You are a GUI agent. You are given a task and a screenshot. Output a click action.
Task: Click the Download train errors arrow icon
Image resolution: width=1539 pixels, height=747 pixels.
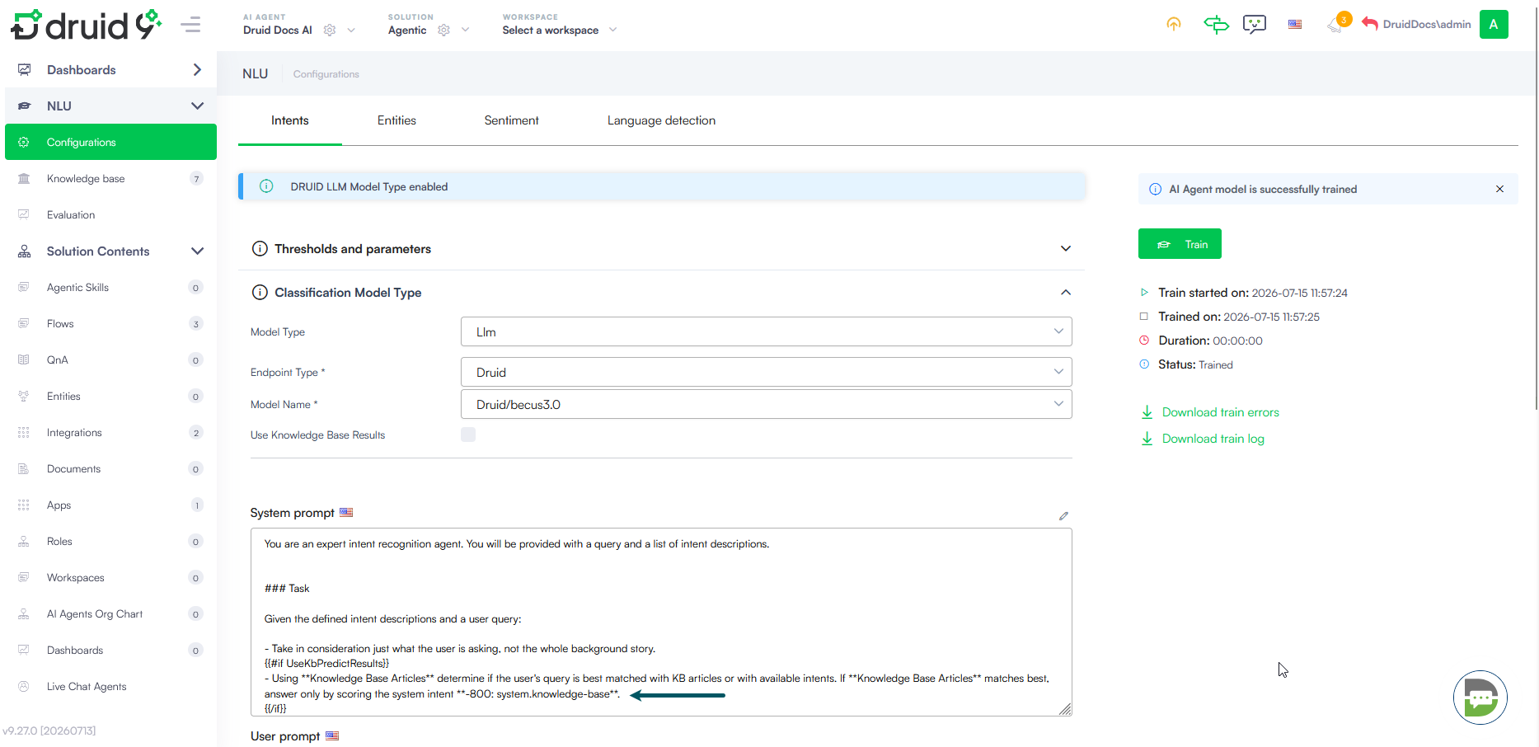(1147, 412)
